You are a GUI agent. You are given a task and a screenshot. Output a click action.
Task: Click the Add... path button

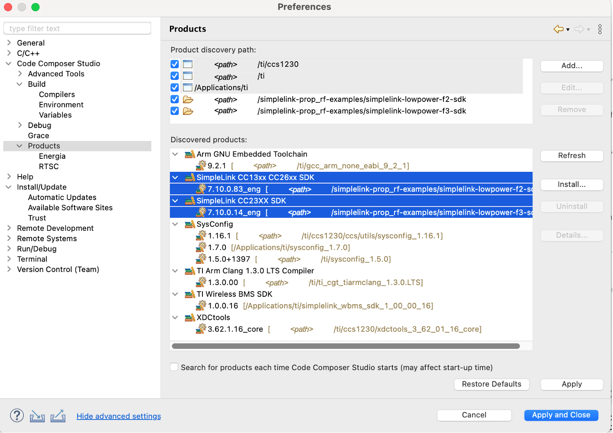tap(572, 66)
